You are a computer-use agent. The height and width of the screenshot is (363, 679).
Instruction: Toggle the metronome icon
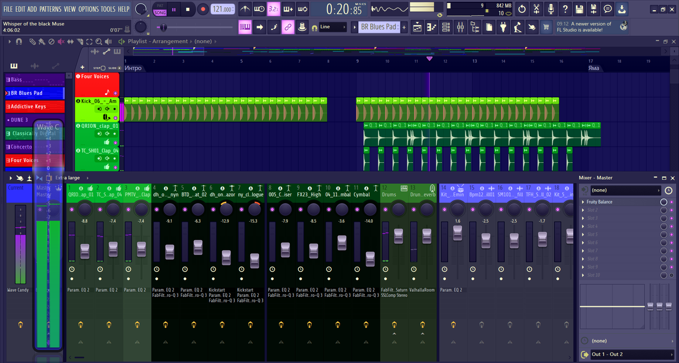pyautogui.click(x=246, y=9)
